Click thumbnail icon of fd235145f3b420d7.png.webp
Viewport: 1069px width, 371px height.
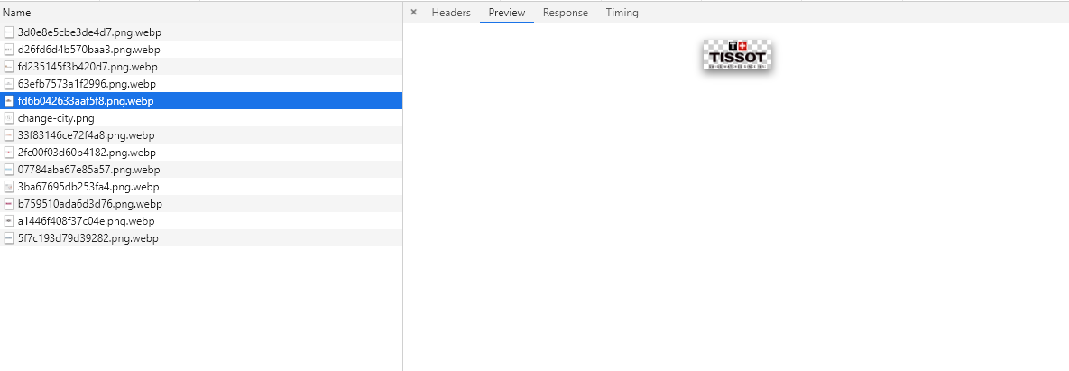pyautogui.click(x=9, y=67)
